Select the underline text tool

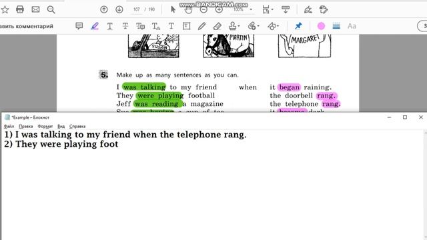(x=109, y=26)
